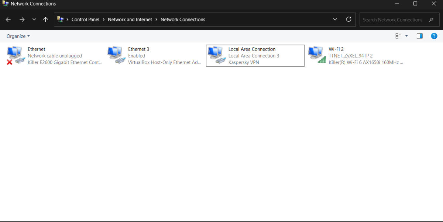Click the search magnifier icon
Screen dimensions: 443x222
[431, 20]
